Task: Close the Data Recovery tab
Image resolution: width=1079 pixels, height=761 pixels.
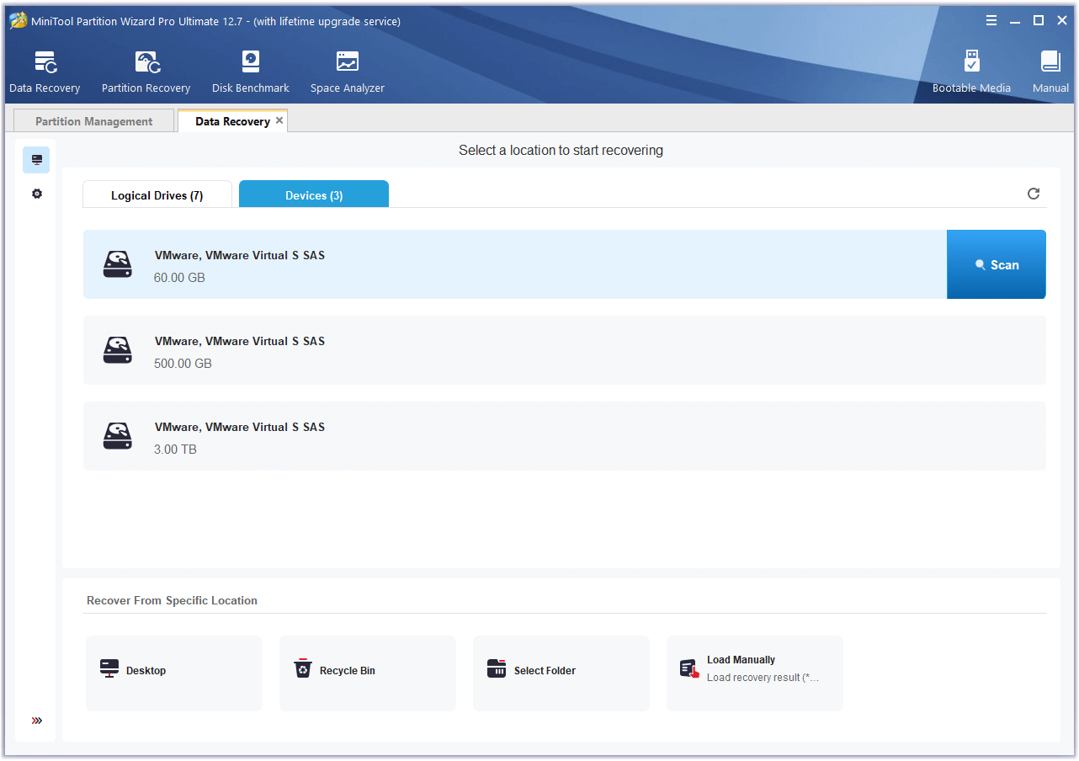Action: tap(279, 120)
